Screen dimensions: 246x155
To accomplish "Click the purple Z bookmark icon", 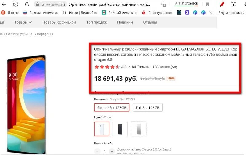I will click(187, 13).
